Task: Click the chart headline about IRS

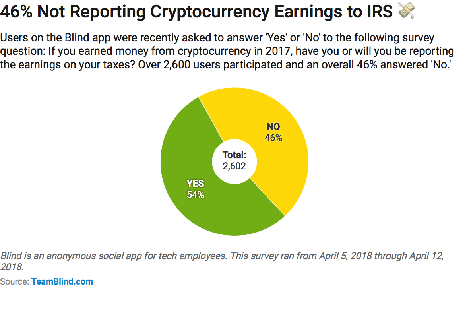Action: 196,12
